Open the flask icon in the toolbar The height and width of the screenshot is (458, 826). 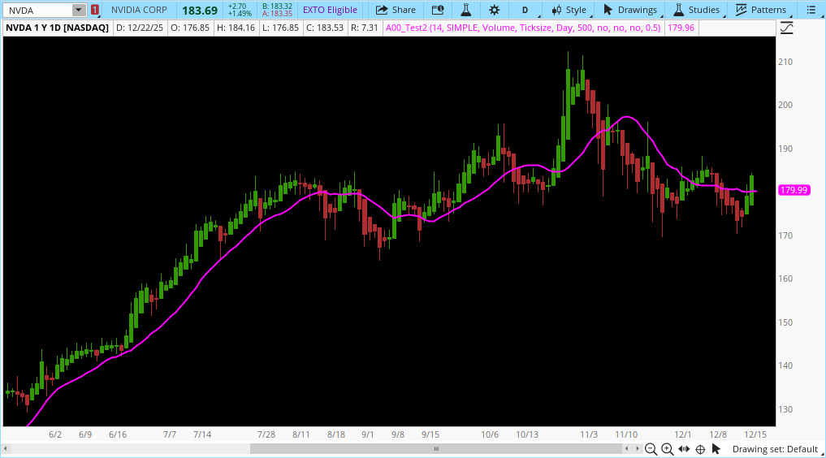465,10
